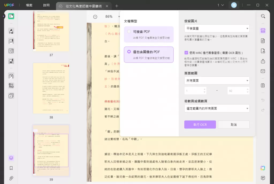274x184 pixels.
Task: Zoom out with the minus icon
Action: pyautogui.click(x=95, y=17)
